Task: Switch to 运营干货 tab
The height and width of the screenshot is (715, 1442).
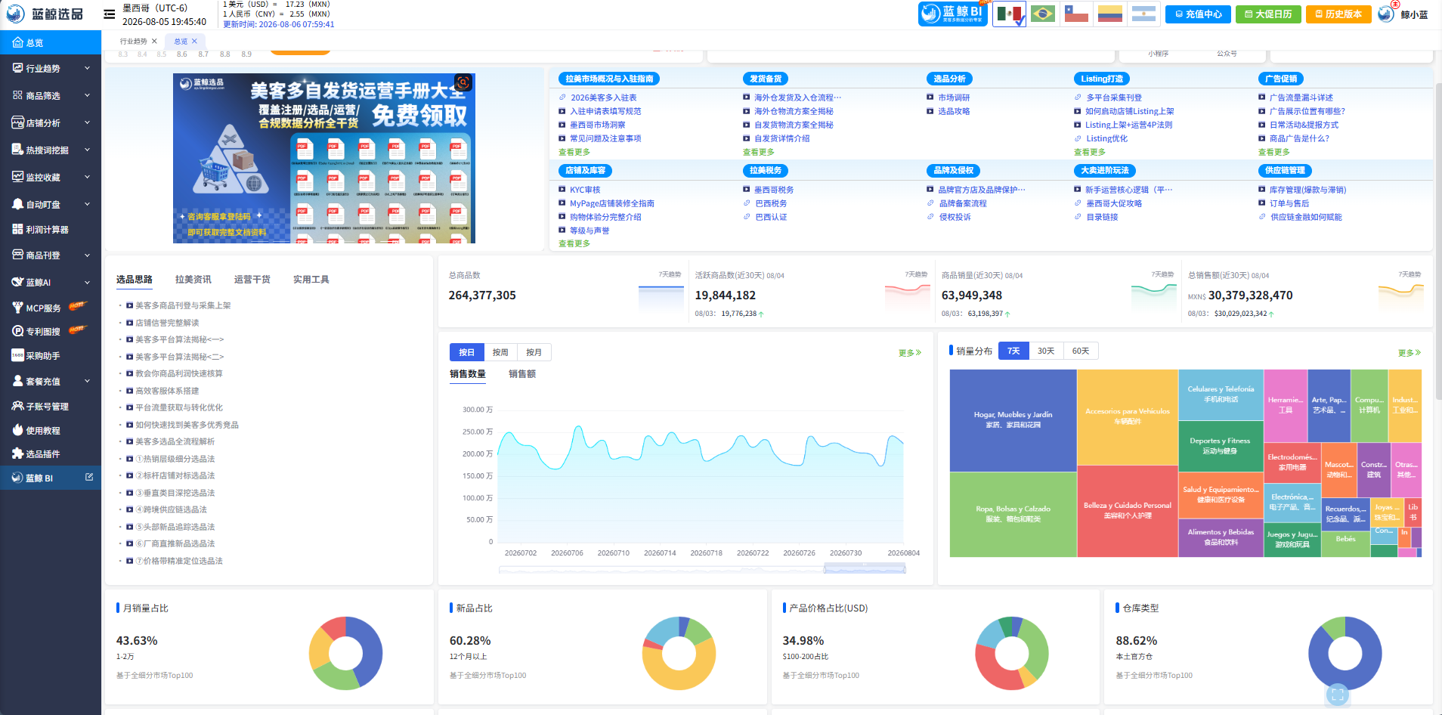Action: click(252, 280)
